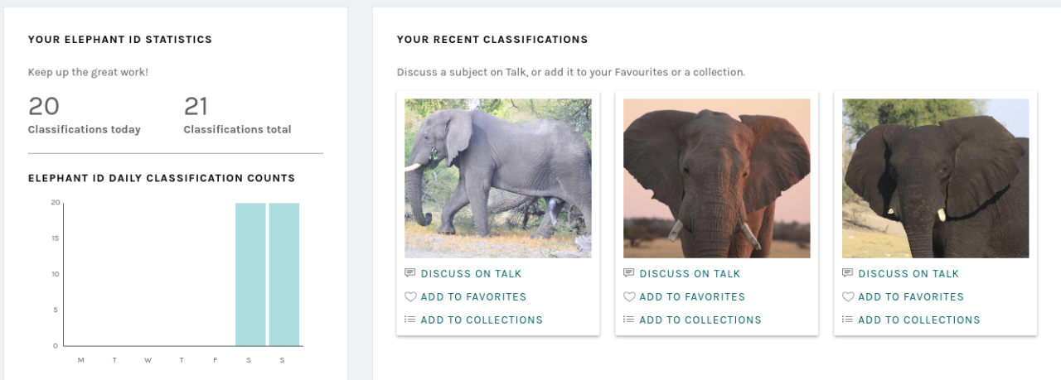Click the heart icon under second elephant

(628, 296)
